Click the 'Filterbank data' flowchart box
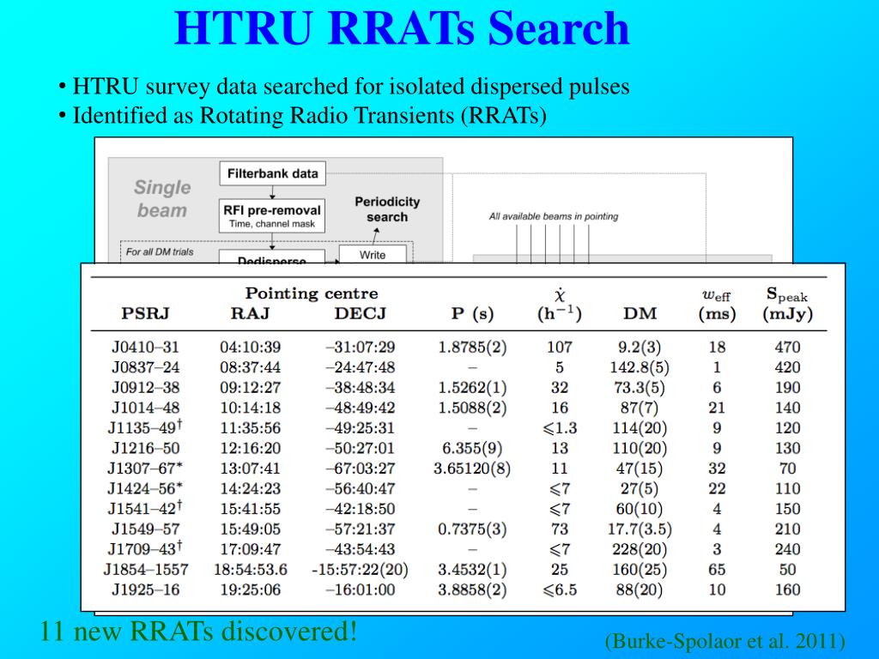 pyautogui.click(x=272, y=173)
